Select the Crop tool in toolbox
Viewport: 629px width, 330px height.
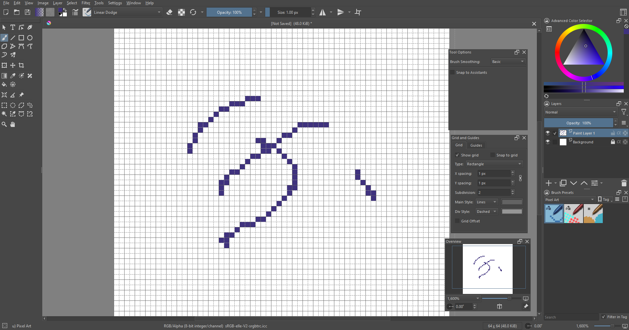(21, 65)
